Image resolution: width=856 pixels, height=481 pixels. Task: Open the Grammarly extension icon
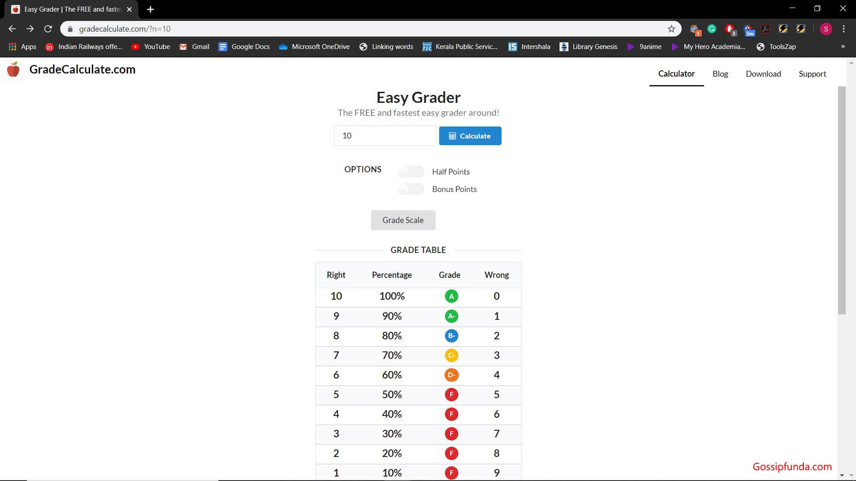(711, 29)
